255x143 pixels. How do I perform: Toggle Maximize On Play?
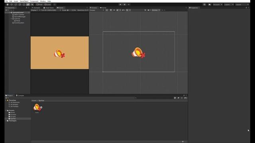tap(83, 10)
